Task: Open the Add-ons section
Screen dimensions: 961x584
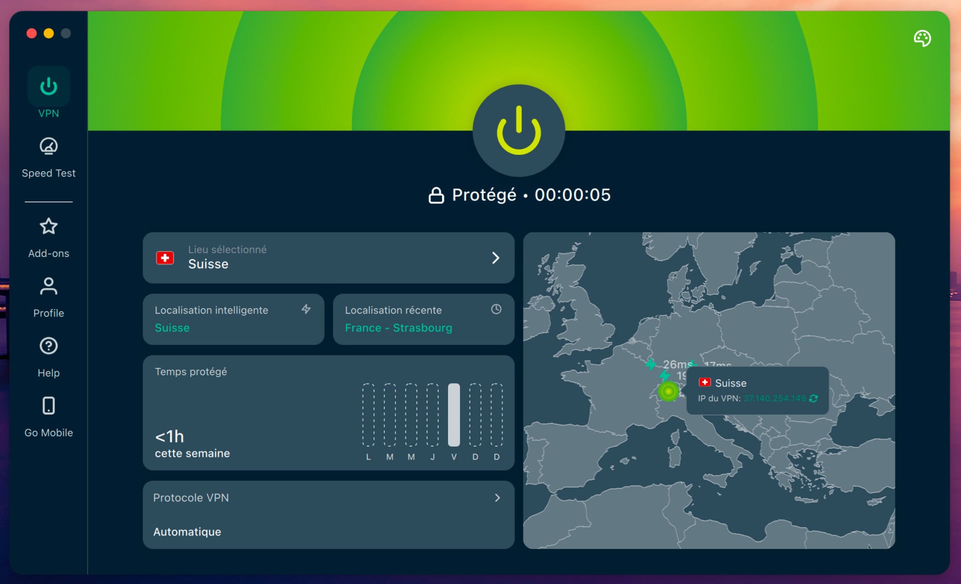Action: [x=48, y=236]
